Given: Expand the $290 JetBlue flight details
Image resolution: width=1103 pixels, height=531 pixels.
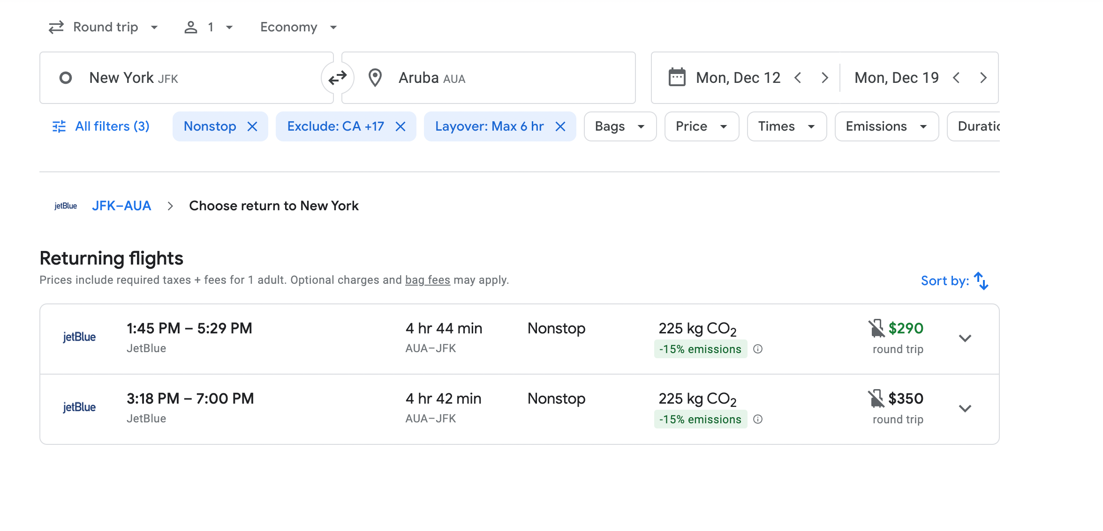Looking at the screenshot, I should coord(965,339).
